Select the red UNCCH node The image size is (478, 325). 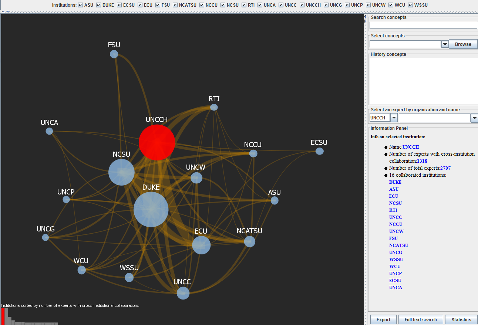(x=157, y=142)
